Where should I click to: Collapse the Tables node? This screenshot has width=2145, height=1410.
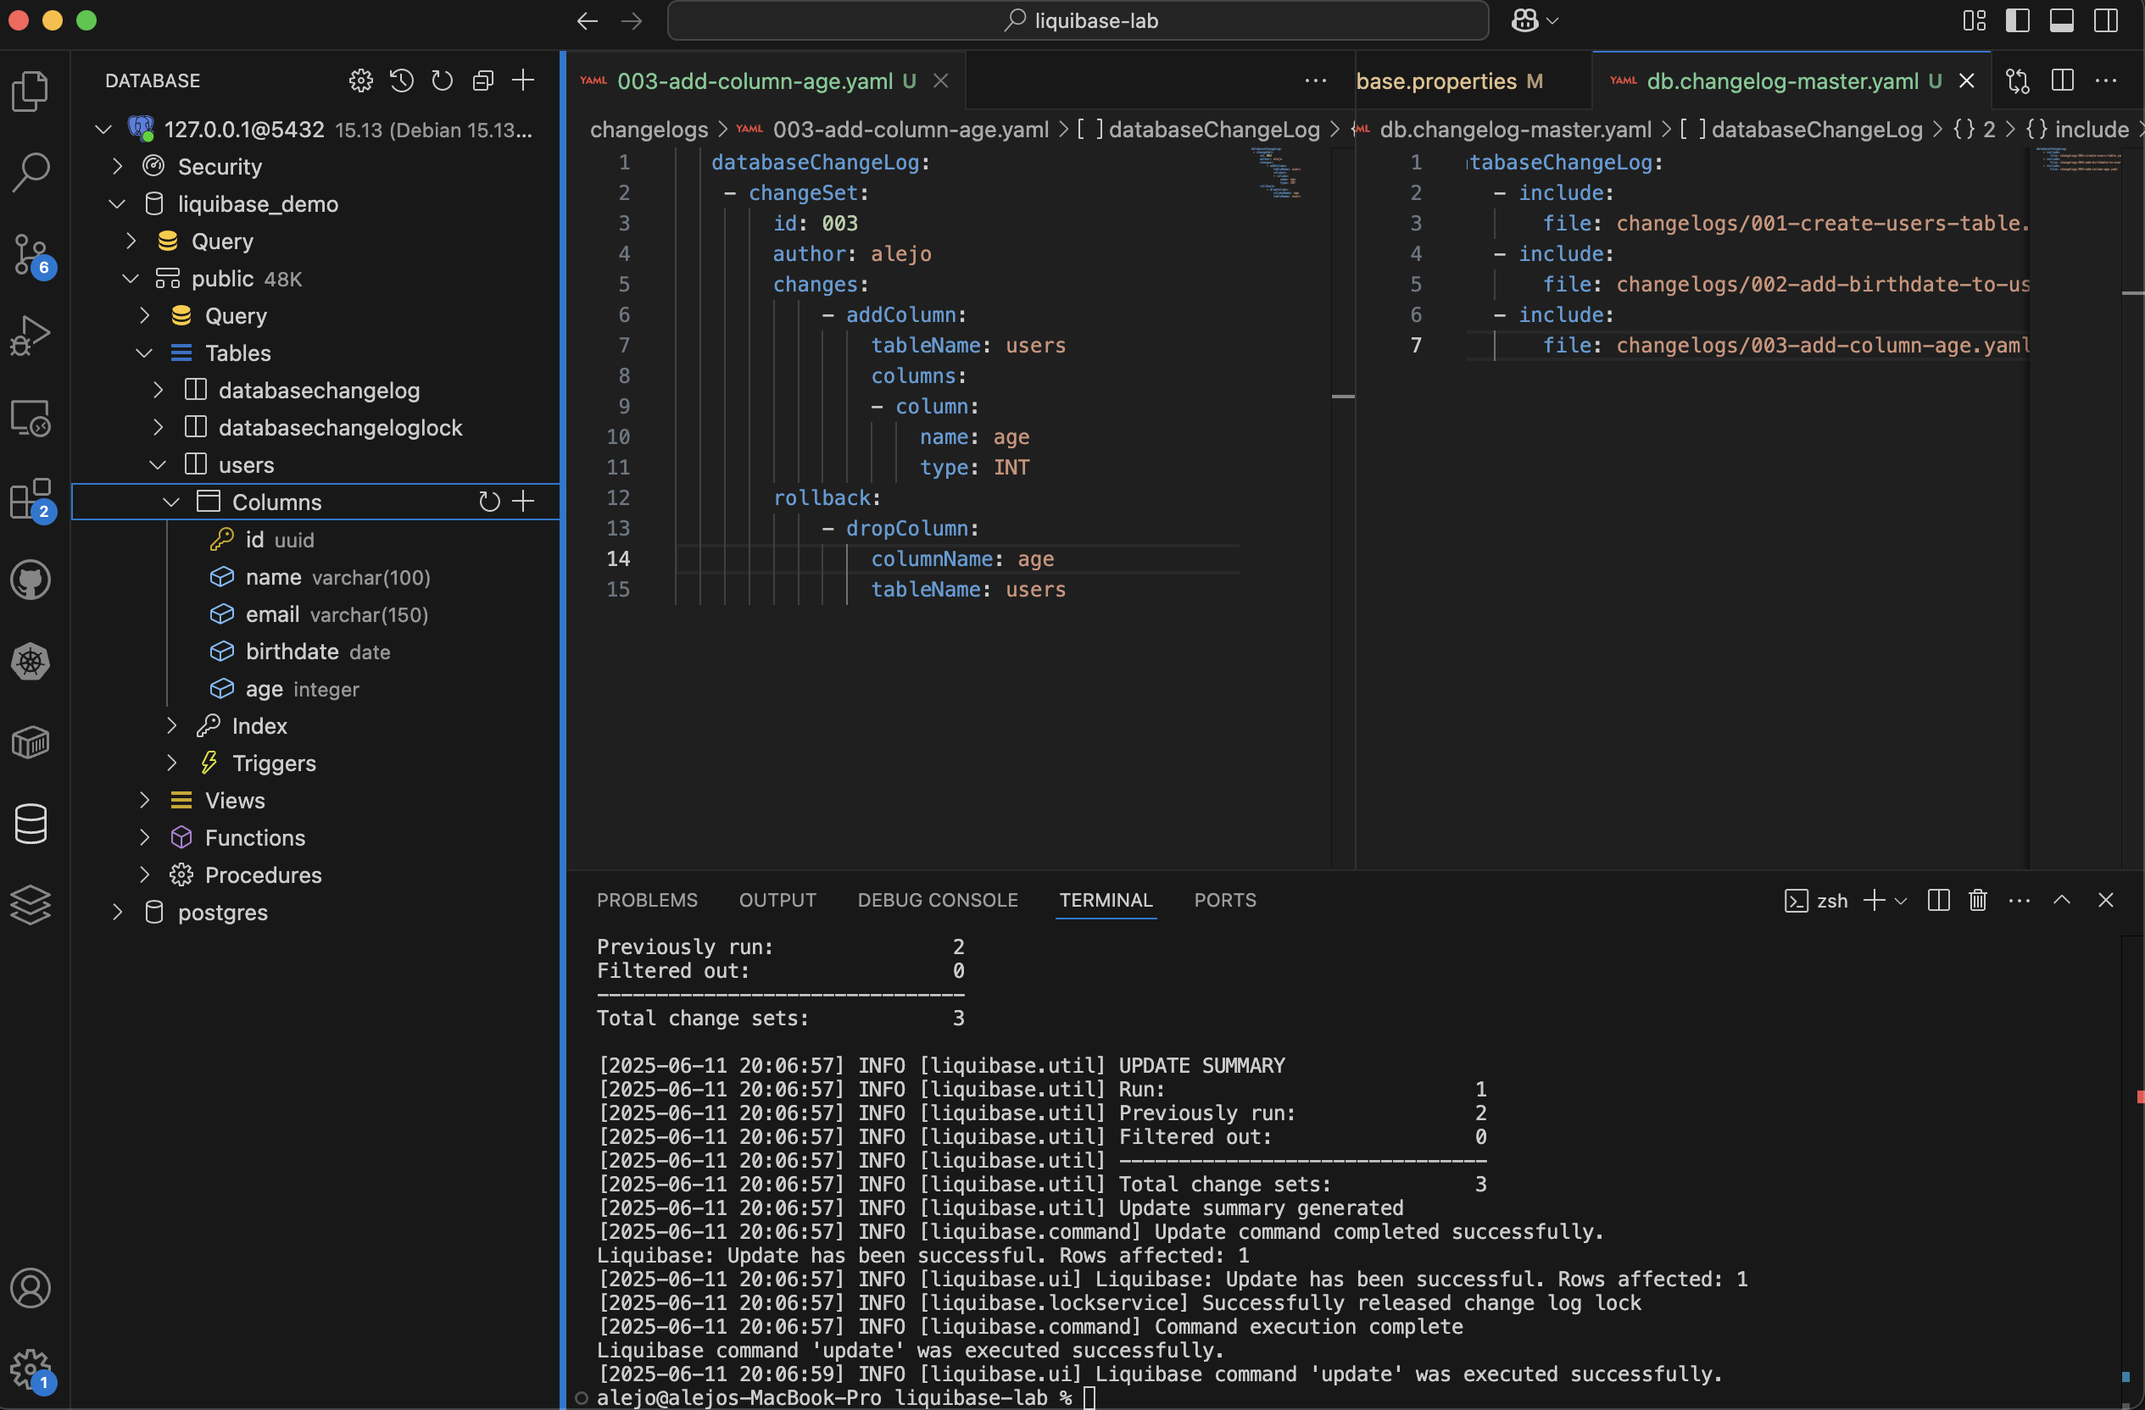click(144, 353)
